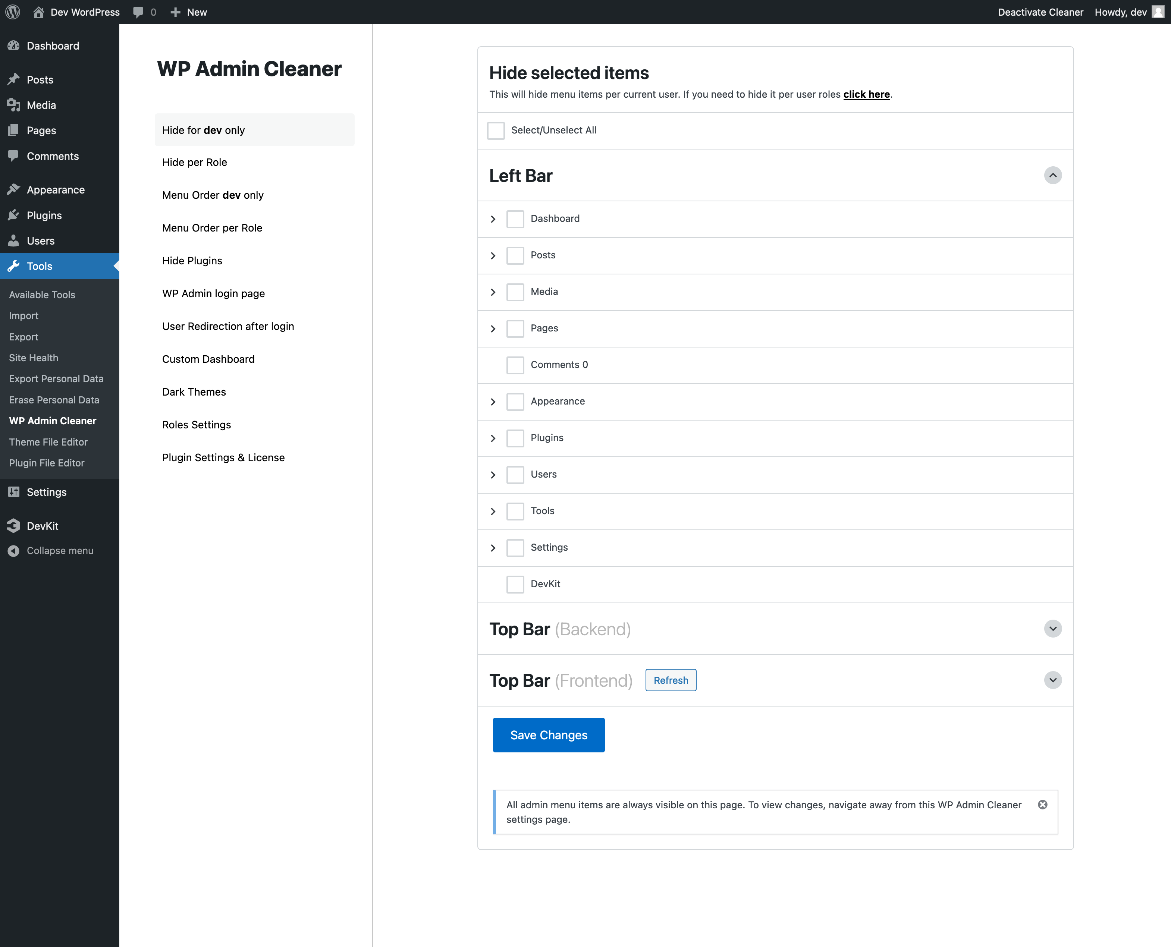Image resolution: width=1171 pixels, height=947 pixels.
Task: Dismiss the admin notice with its X icon
Action: click(1043, 805)
